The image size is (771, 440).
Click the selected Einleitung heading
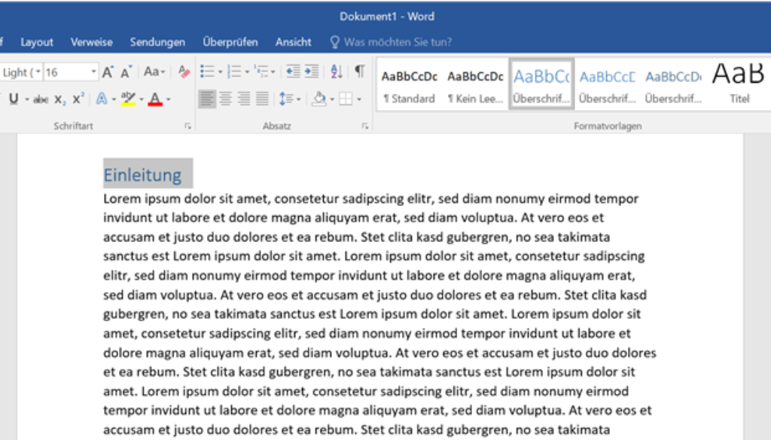143,174
